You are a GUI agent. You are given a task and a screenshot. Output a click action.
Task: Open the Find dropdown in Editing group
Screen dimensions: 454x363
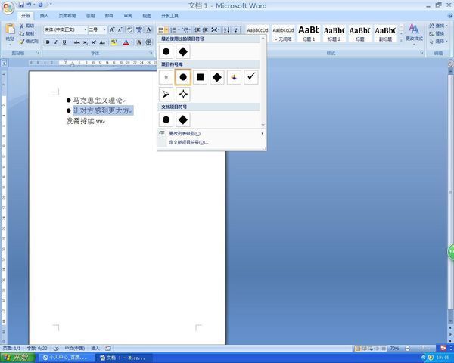coord(438,26)
